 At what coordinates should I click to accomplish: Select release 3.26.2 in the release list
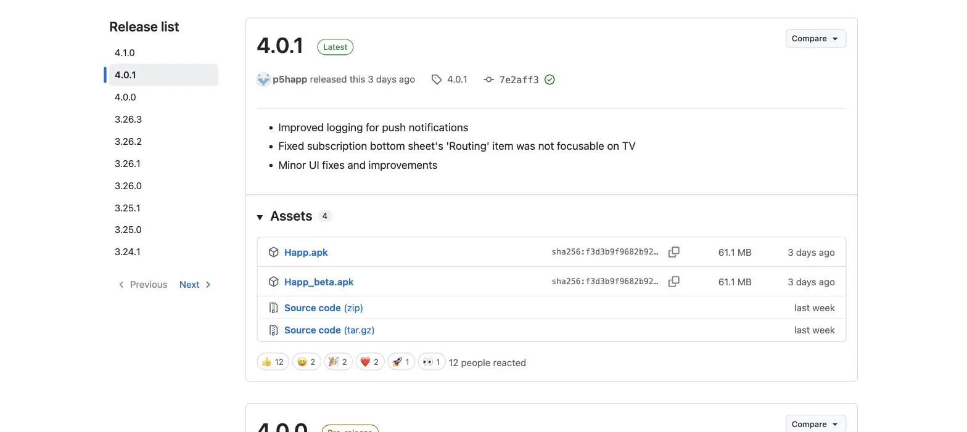coord(163,141)
